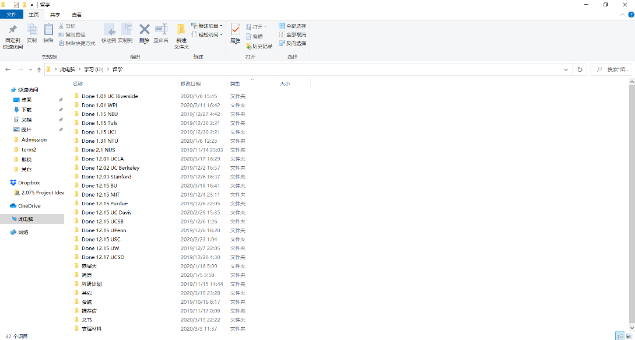This screenshot has width=635, height=340.
Task: Click 全部取消 to deselect all
Action: 292,34
